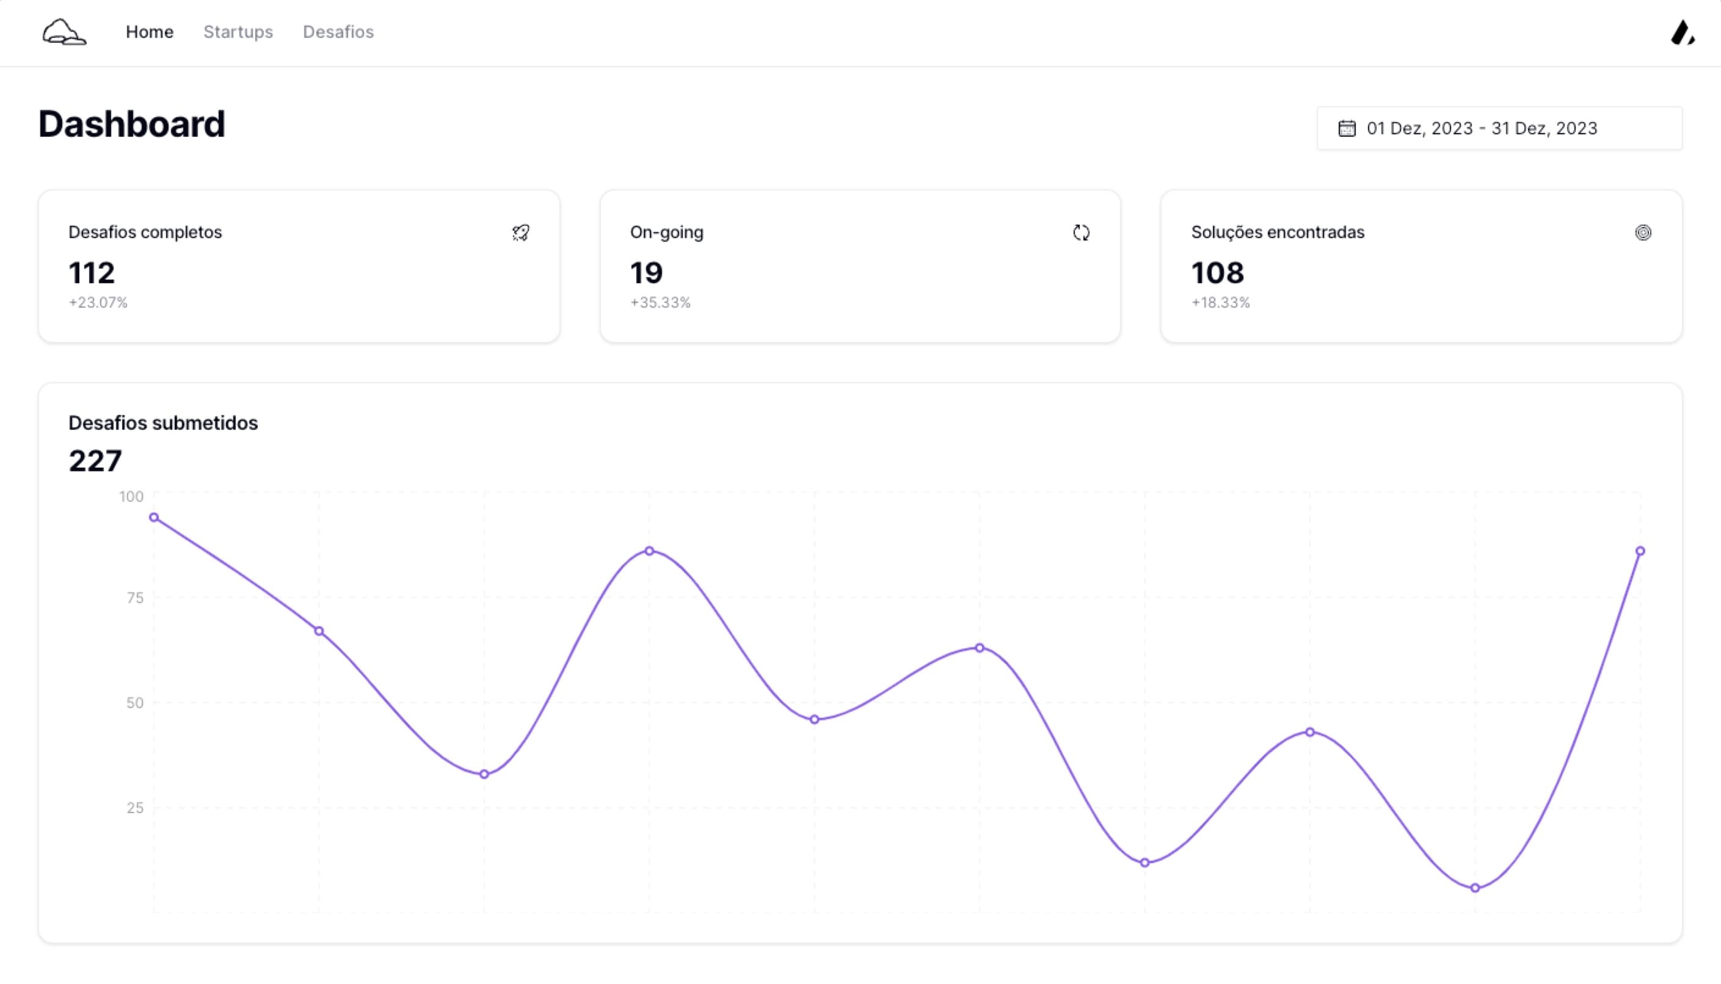Click the top-right profile logo icon
This screenshot has width=1721, height=984.
tap(1682, 32)
